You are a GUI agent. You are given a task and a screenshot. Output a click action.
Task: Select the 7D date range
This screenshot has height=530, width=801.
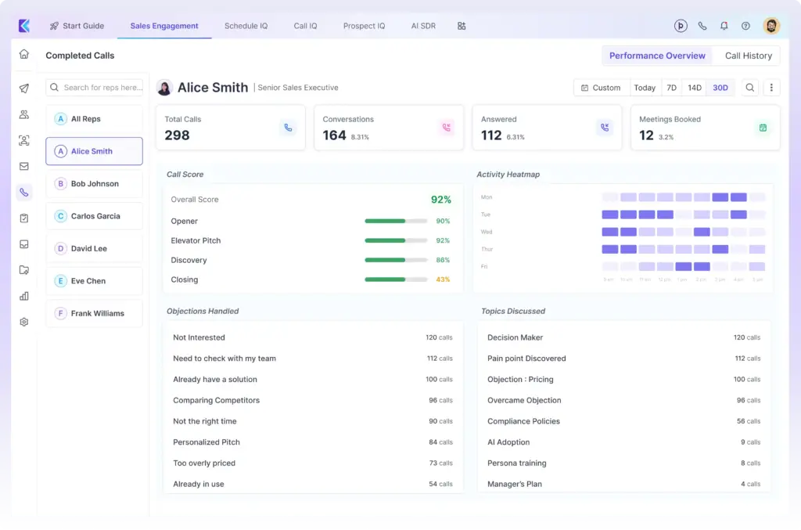pyautogui.click(x=671, y=87)
